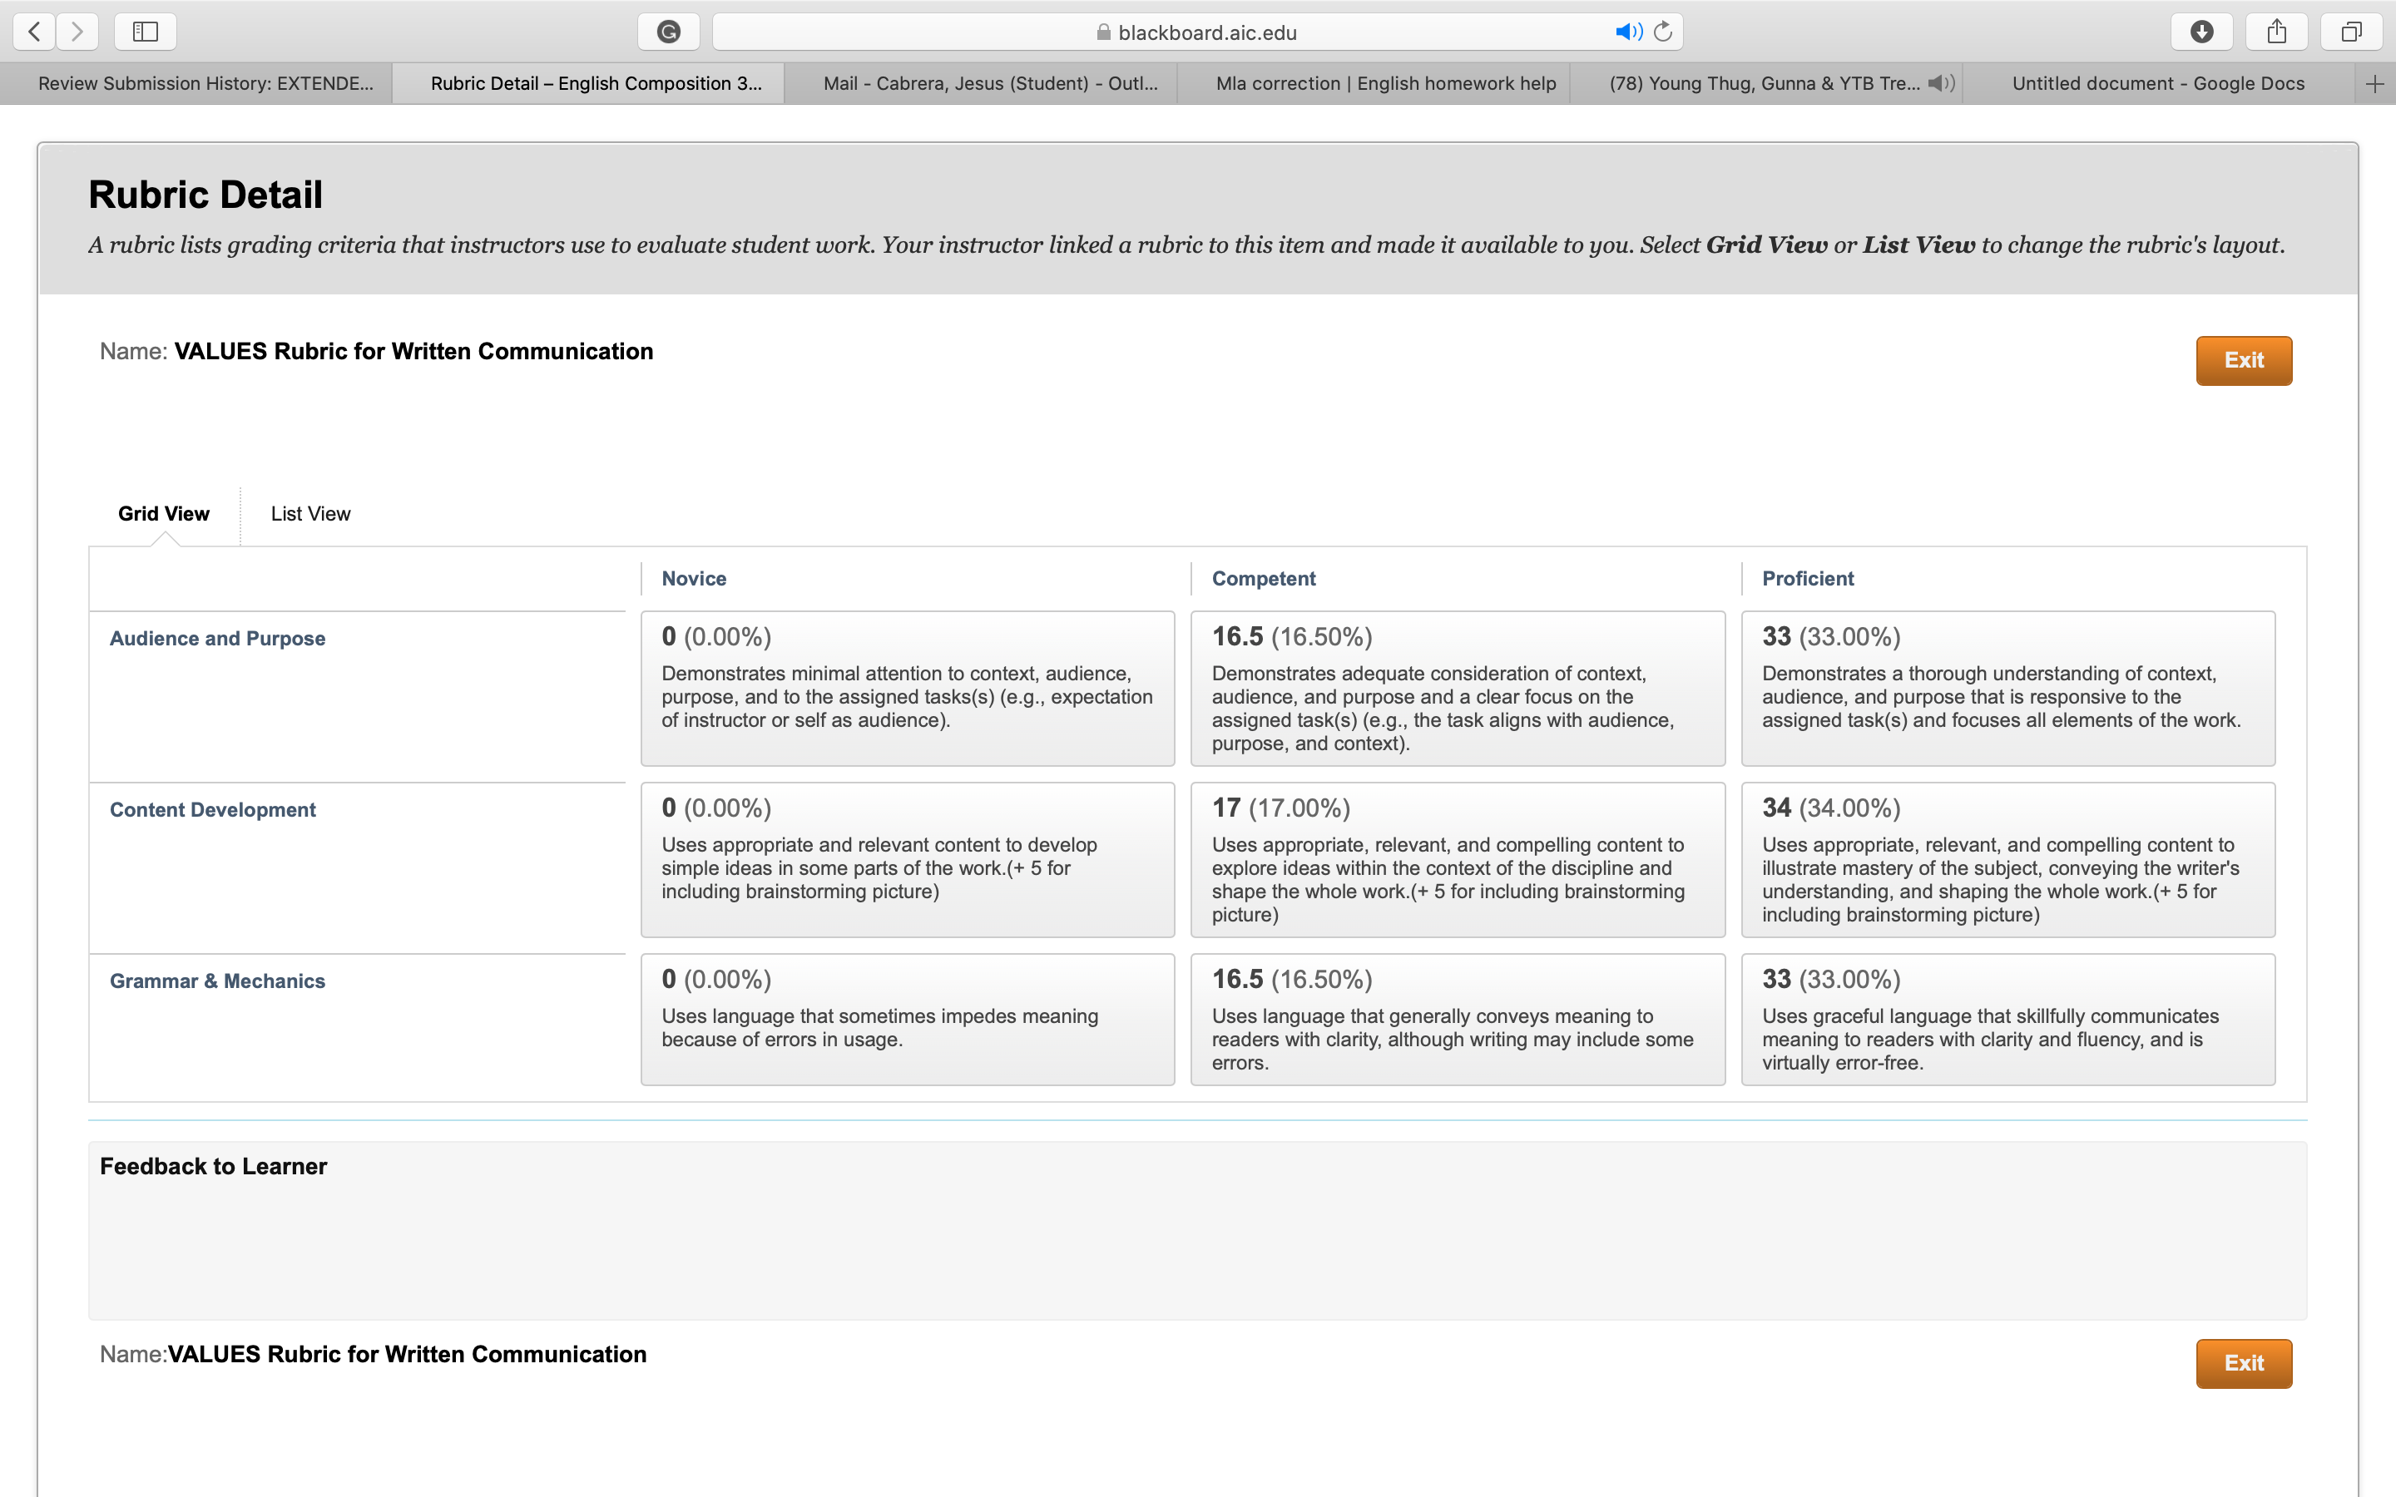Switch rubric to List View
Viewport: 2396px width, 1497px height.
pyautogui.click(x=311, y=514)
